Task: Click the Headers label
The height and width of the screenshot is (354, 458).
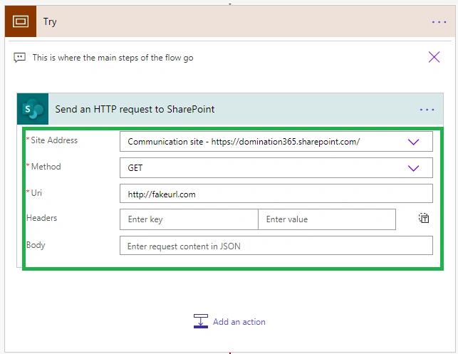Action: 41,218
